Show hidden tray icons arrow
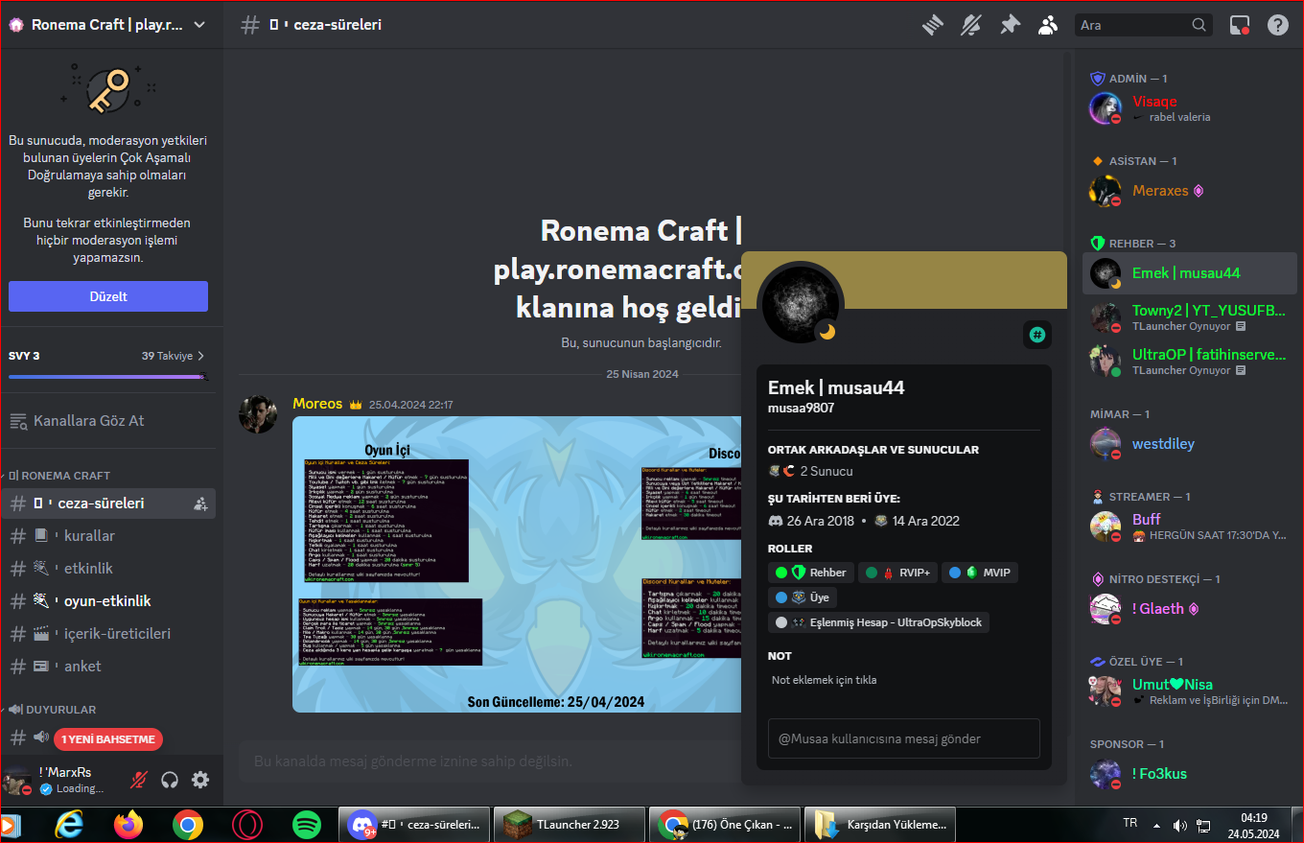 [1156, 825]
